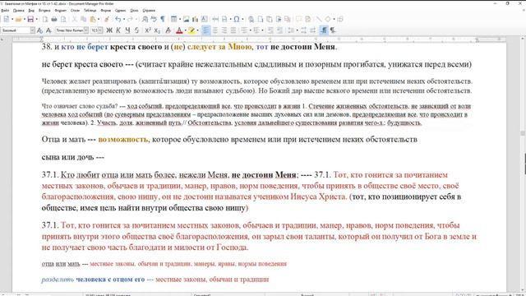Insert comment icon
Viewport: 526px width, 296px height.
click(x=298, y=19)
